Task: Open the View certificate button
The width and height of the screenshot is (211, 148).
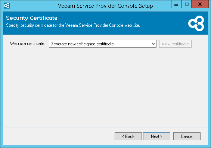Action: [175, 44]
